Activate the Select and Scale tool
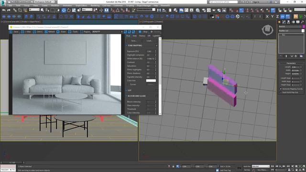This screenshot has height=172, width=306. [x=74, y=10]
